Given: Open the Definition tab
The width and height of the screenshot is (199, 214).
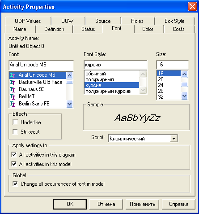Looking at the screenshot, I should tap(54, 29).
